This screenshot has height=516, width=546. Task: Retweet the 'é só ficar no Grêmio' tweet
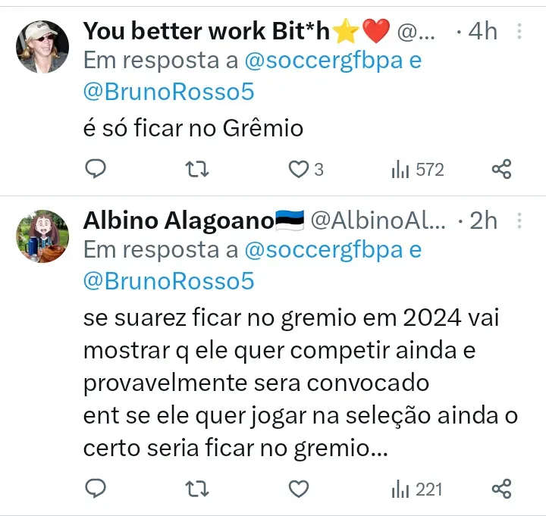click(x=197, y=169)
